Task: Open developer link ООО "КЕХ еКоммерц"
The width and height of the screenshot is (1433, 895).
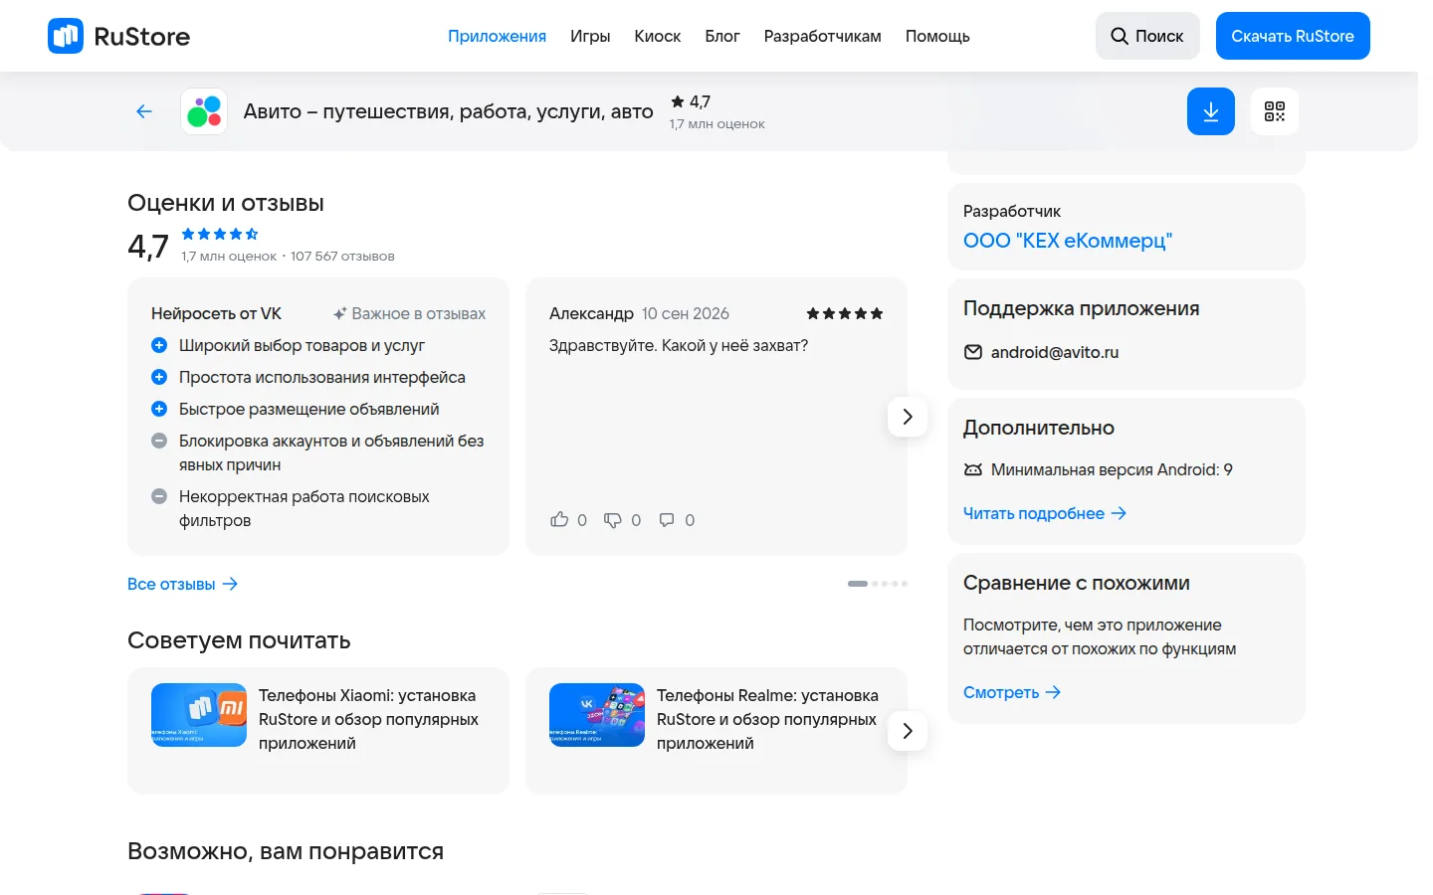Action: (1068, 241)
